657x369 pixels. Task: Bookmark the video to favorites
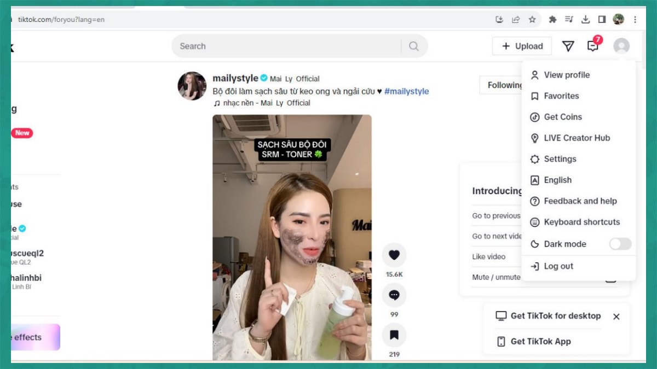pos(394,335)
